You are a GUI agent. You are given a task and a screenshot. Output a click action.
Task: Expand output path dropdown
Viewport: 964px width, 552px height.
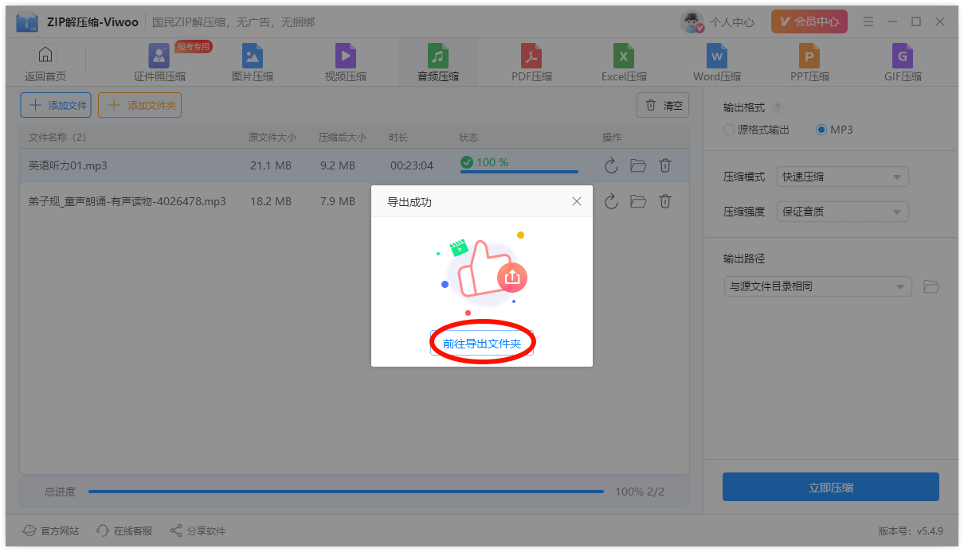point(817,286)
